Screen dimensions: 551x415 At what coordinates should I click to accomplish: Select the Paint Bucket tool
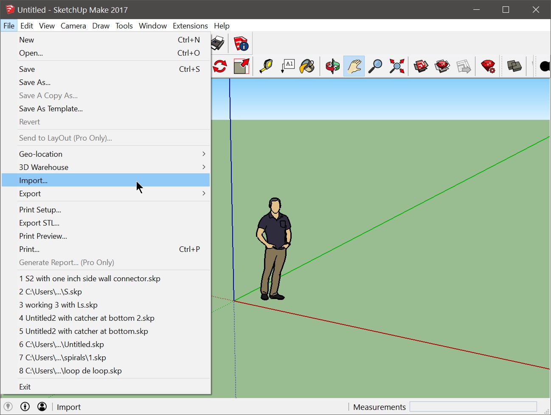coord(307,66)
